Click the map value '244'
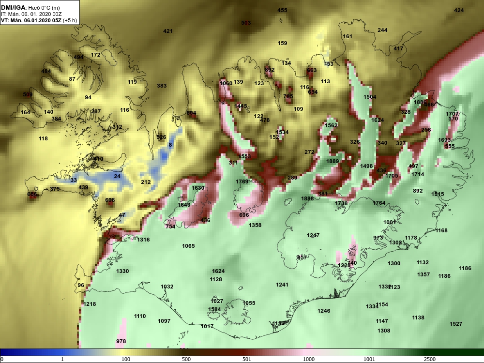484x363 pixels. 382,30
